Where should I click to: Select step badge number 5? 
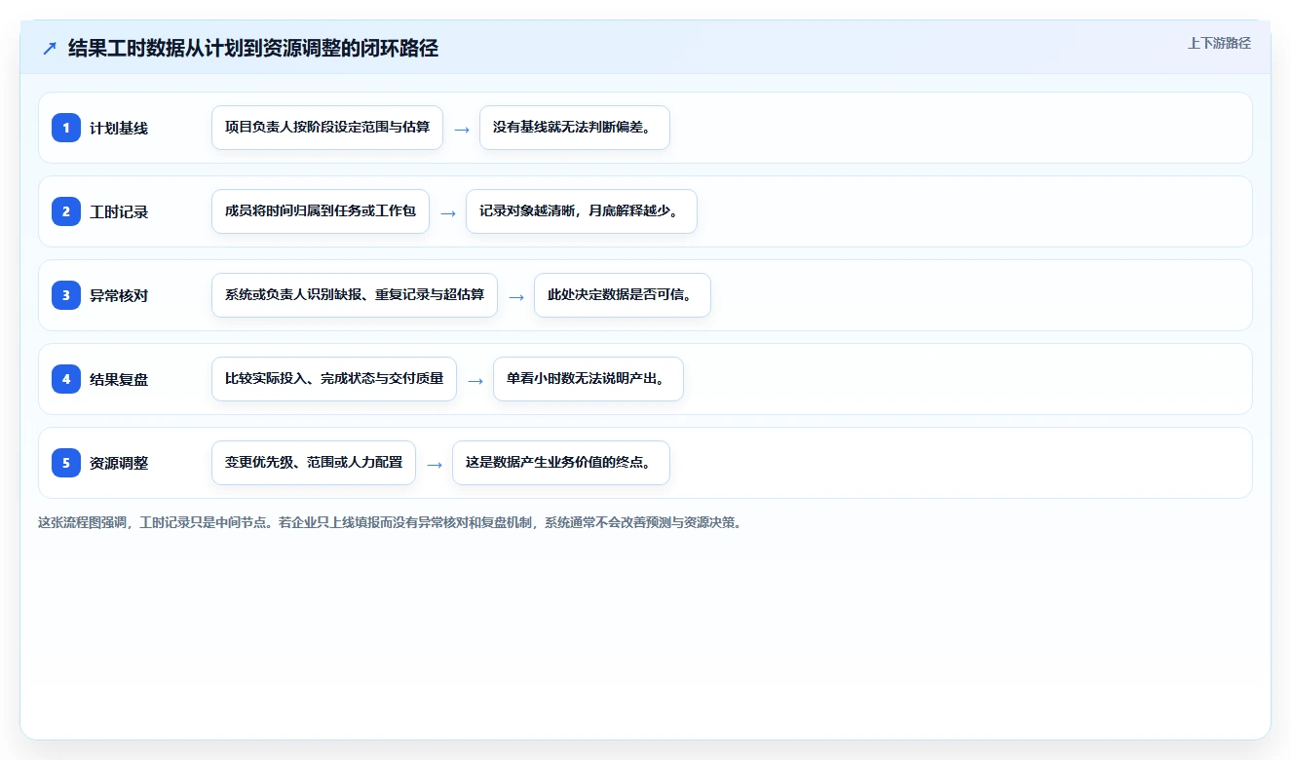[66, 463]
